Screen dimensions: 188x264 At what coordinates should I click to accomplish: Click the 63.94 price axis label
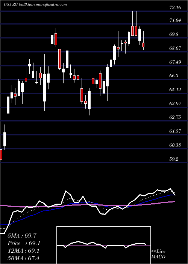[175, 104]
